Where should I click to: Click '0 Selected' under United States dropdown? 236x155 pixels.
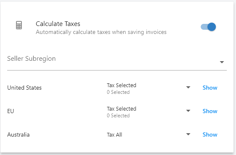click(x=118, y=92)
